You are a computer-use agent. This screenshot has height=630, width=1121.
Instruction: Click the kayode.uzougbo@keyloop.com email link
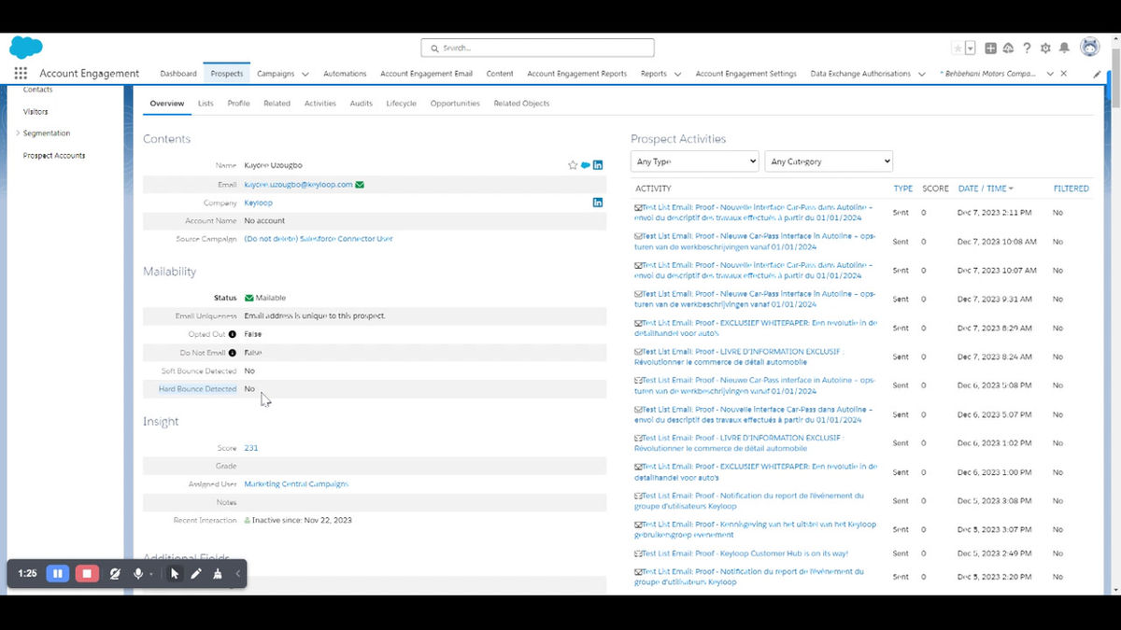coord(298,184)
